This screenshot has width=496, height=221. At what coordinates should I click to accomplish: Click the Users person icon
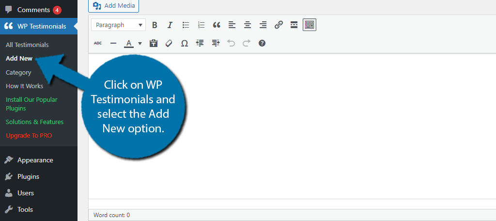(9, 193)
